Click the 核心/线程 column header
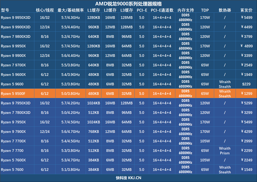 click(45, 10)
